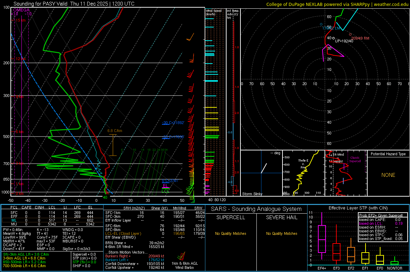Click the 'PW = 0.46in' value

pyautogui.click(x=13, y=230)
